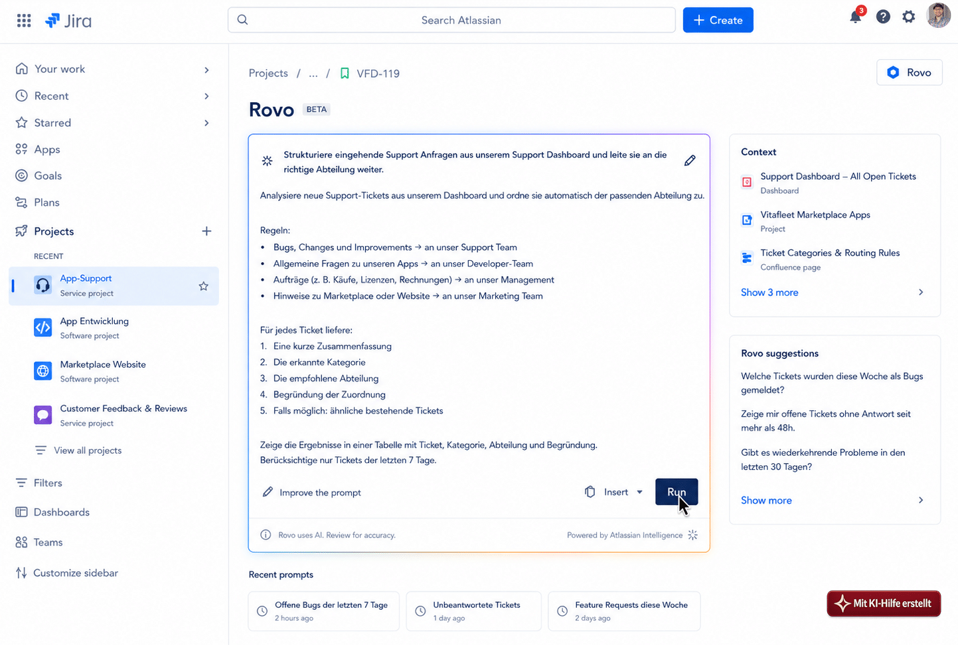Open the Rovo button at top right
958x645 pixels.
click(x=909, y=72)
